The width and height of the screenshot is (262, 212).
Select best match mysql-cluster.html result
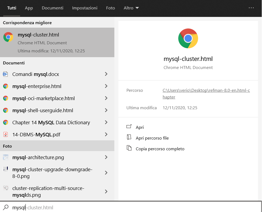[x=57, y=42]
